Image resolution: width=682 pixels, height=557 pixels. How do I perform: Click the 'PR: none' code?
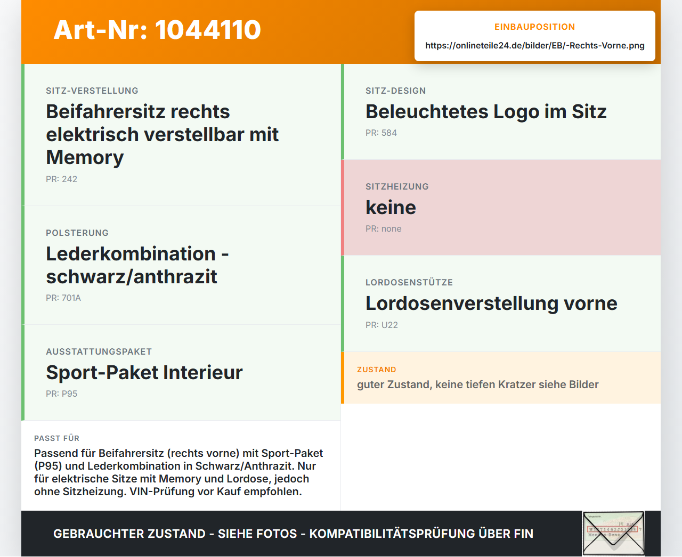(x=384, y=229)
